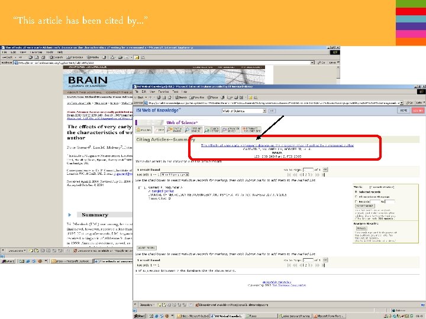This screenshot has height=319, width=426.
Task: Click Go beside the ISI window address bar
Action: [x=409, y=103]
